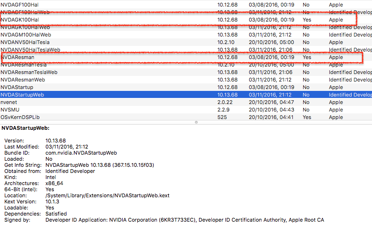Viewport: 372px width, 239px height.
Task: Select the NVDAResmanWeb extension row
Action: (x=186, y=80)
